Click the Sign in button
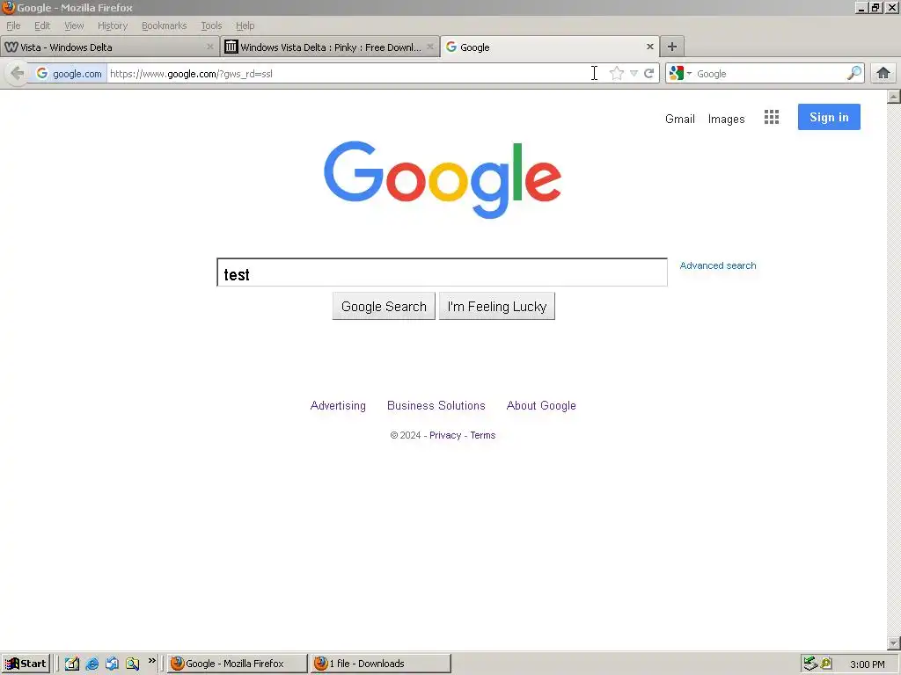This screenshot has height=675, width=901. pos(829,117)
